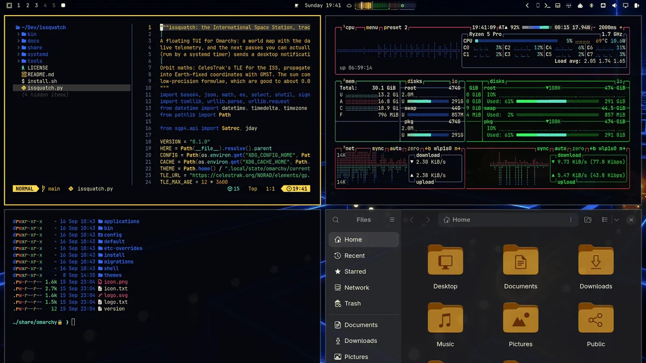The width and height of the screenshot is (646, 363).
Task: Expand the tray with the chevron in top bar
Action: tap(528, 5)
